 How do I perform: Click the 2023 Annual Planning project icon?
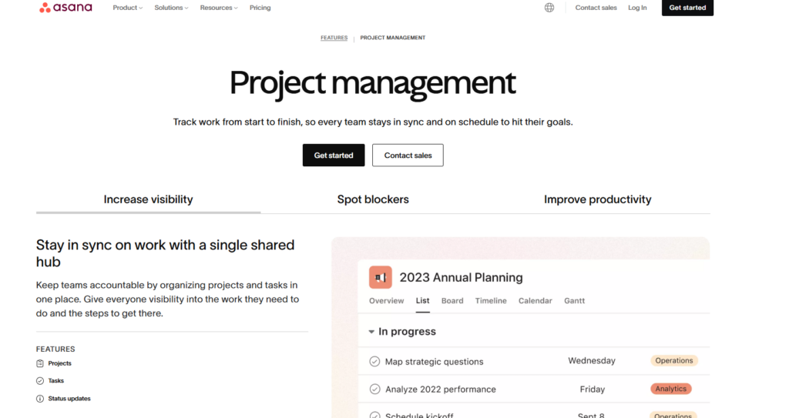click(x=380, y=277)
